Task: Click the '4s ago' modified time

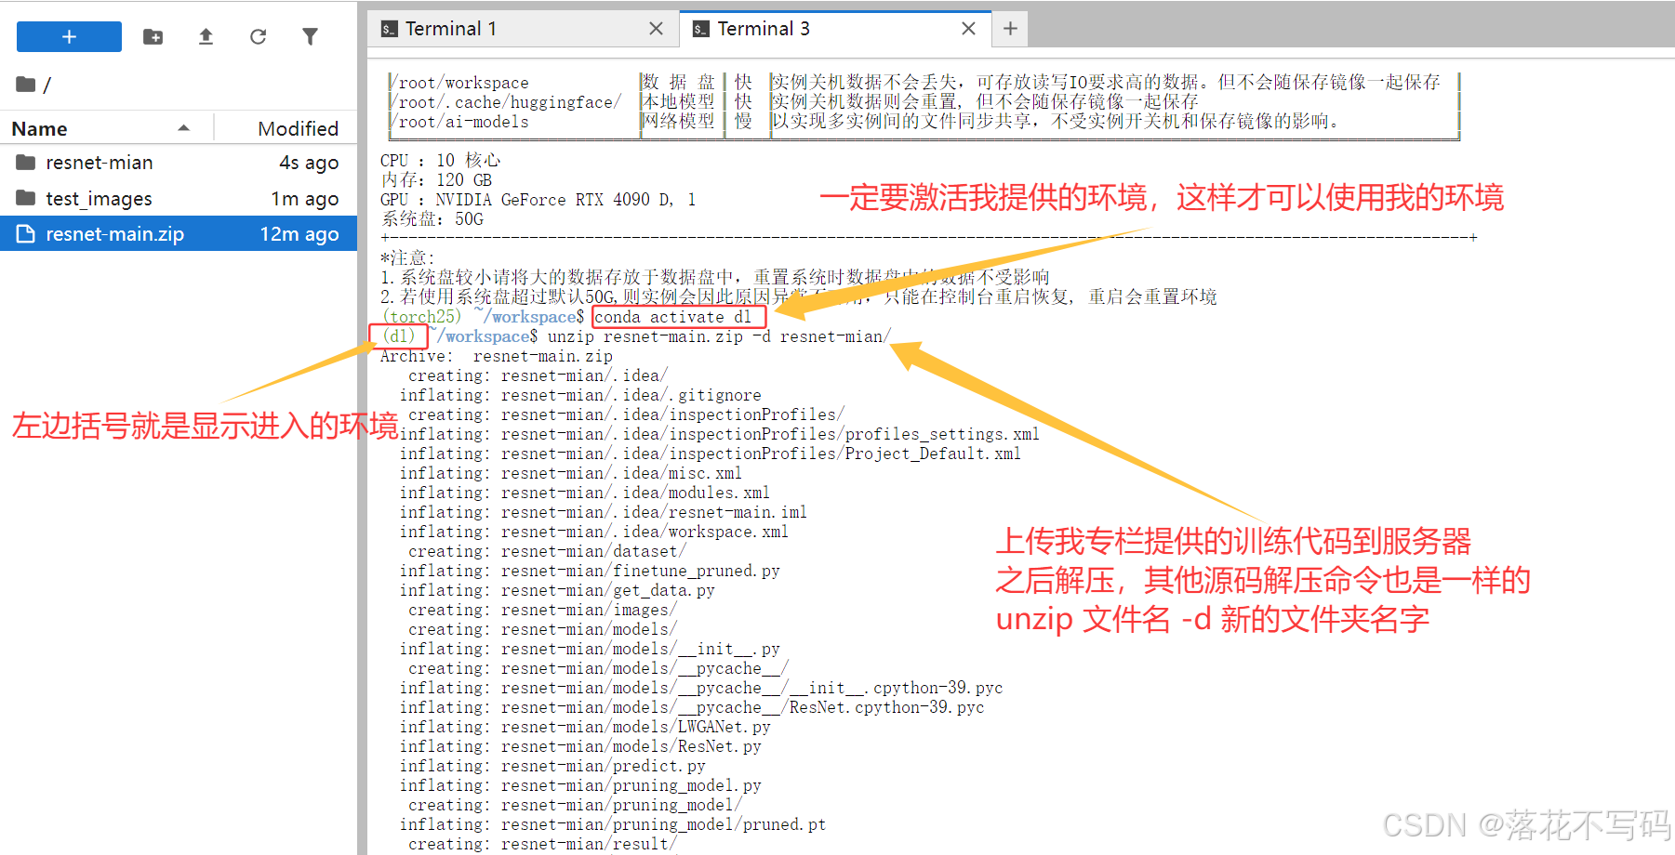Action: 309,163
